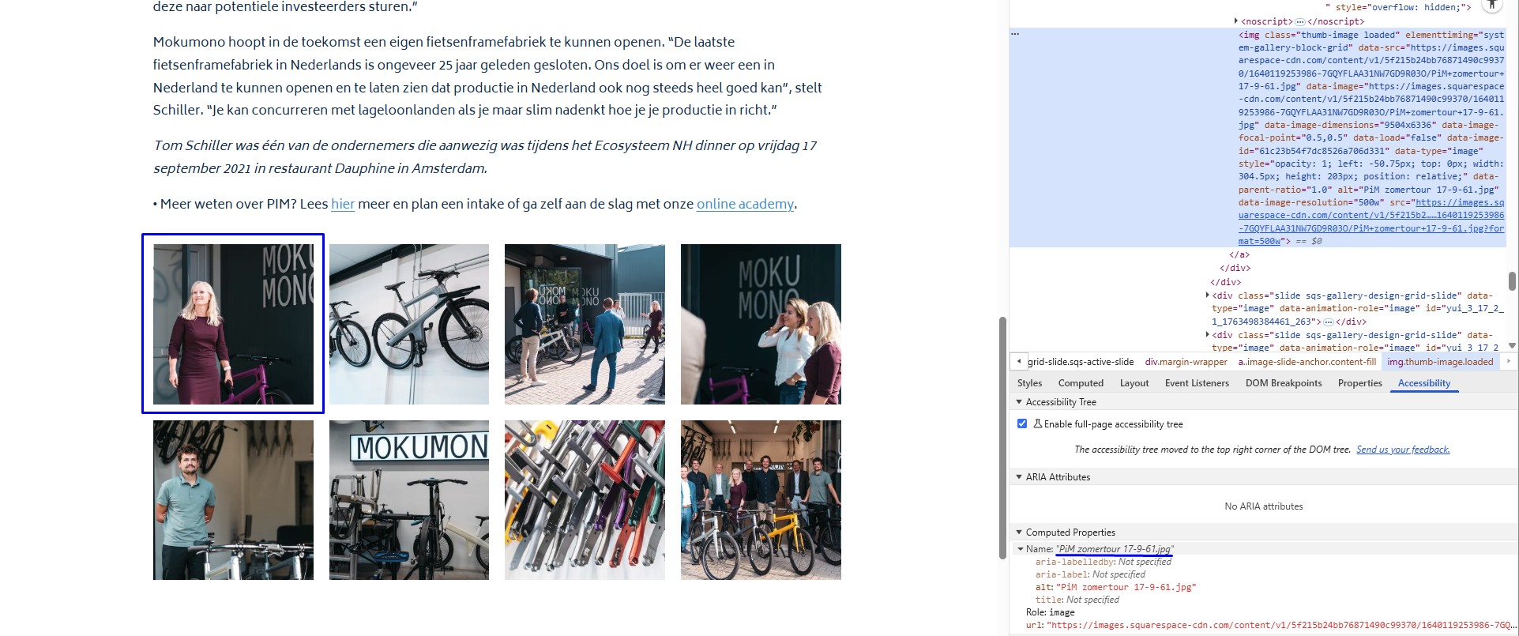Screen dimensions: 1519x636
Task: Collapse the ARIA Attributes section
Action: (1019, 477)
